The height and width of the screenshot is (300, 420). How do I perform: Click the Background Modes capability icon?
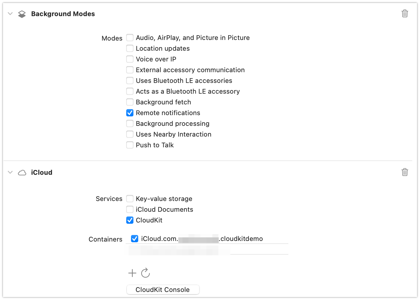[x=22, y=13]
